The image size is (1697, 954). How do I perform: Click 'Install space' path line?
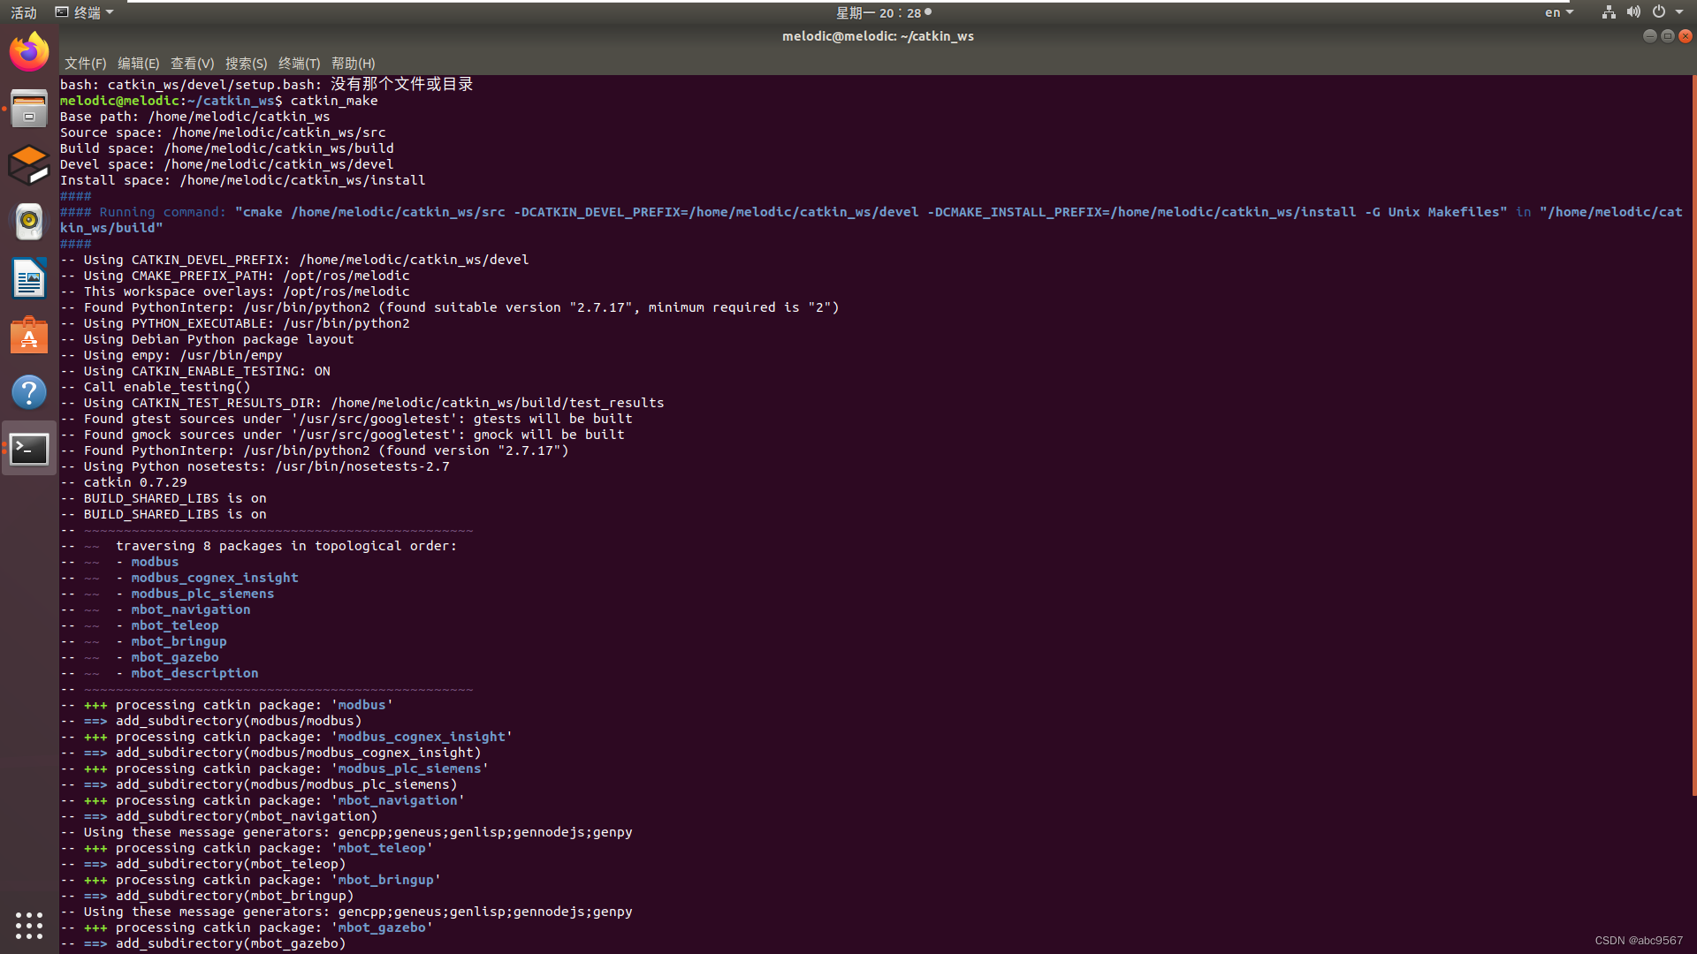[243, 180]
